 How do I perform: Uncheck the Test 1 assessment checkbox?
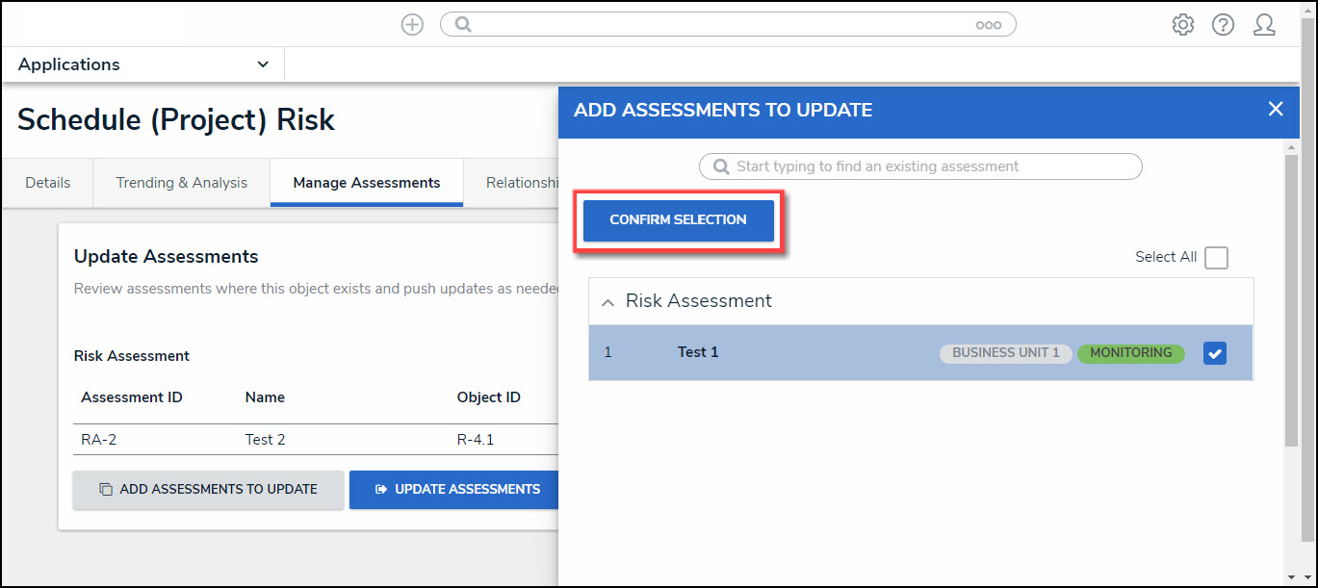[1214, 353]
